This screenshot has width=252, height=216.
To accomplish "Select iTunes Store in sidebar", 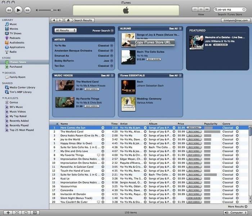I will pos(24,62).
